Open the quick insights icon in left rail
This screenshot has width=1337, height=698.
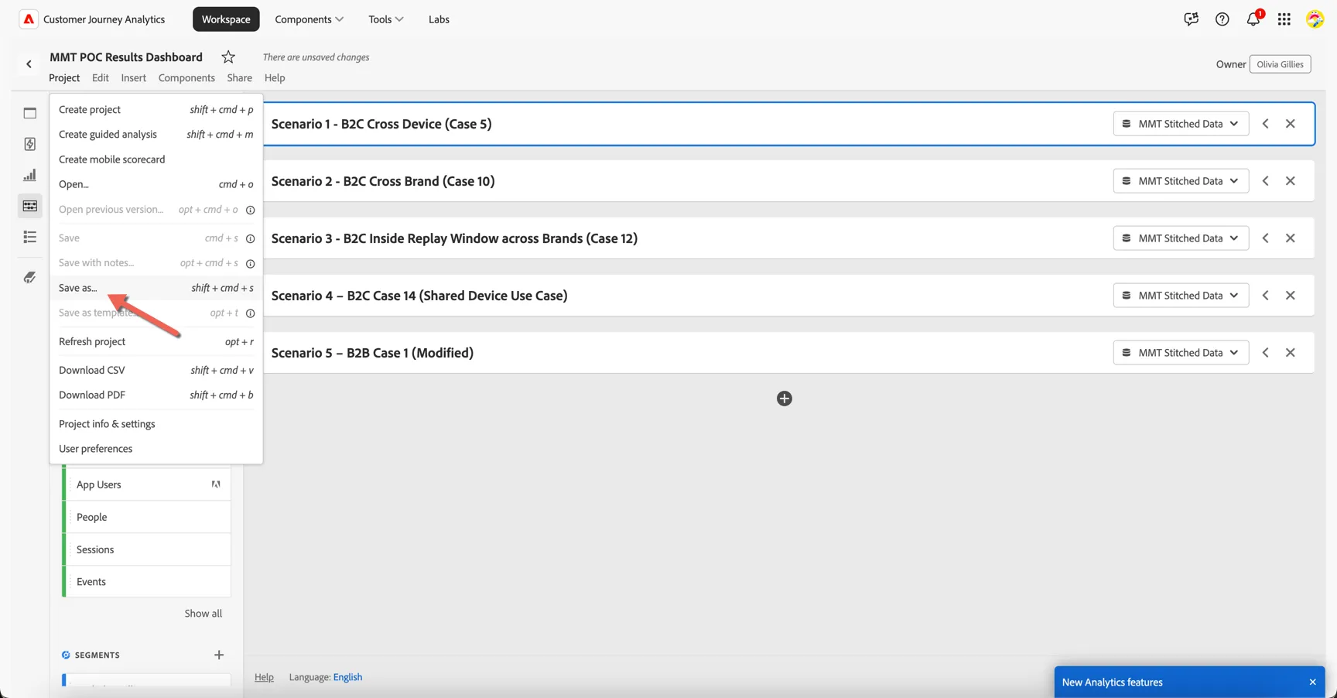click(x=30, y=144)
